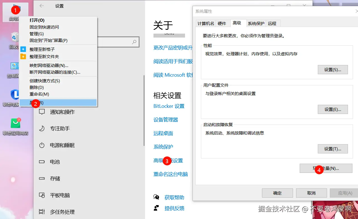Confirm with the 确定 button

click(x=277, y=193)
